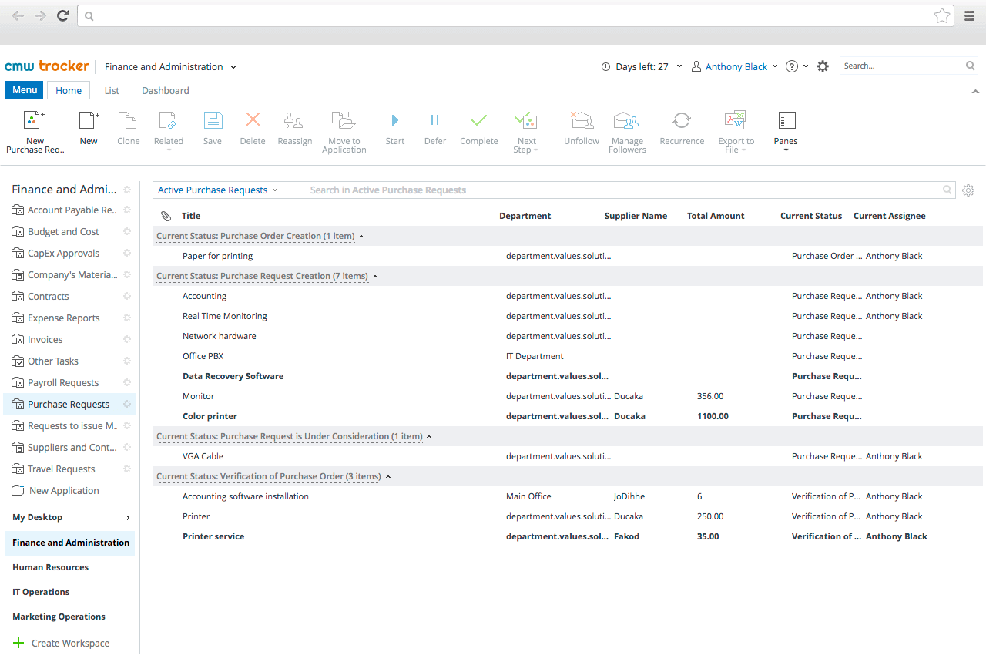Click the browser bookmark star

coord(941,15)
